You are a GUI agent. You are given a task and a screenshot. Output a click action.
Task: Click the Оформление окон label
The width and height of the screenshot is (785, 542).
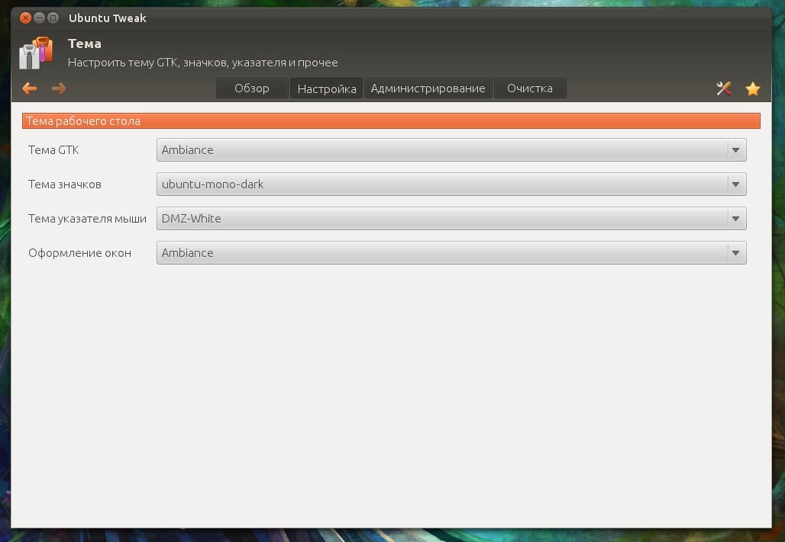(79, 252)
